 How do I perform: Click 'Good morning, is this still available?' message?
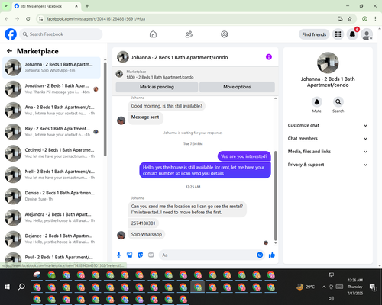click(x=167, y=106)
